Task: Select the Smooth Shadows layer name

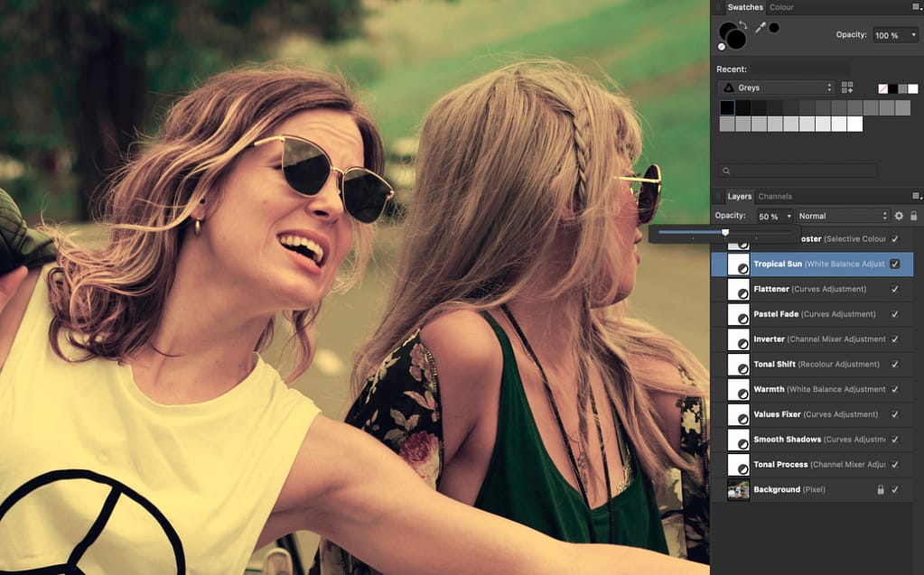Action: (787, 440)
